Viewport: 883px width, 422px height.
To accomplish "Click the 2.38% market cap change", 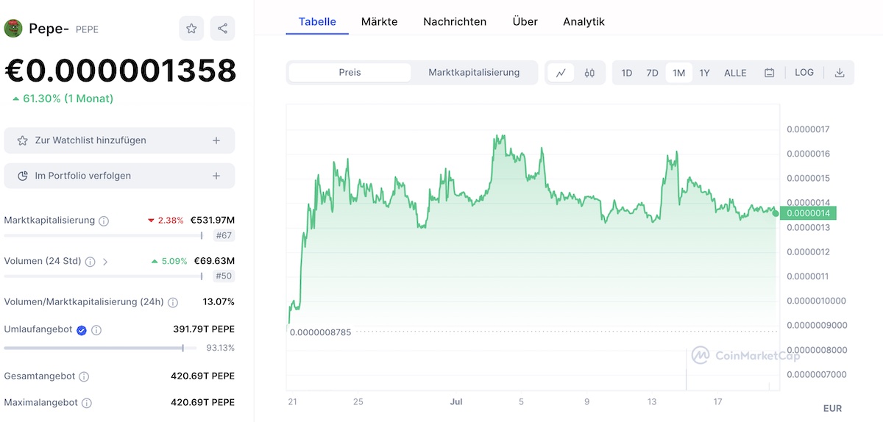I will click(x=166, y=221).
